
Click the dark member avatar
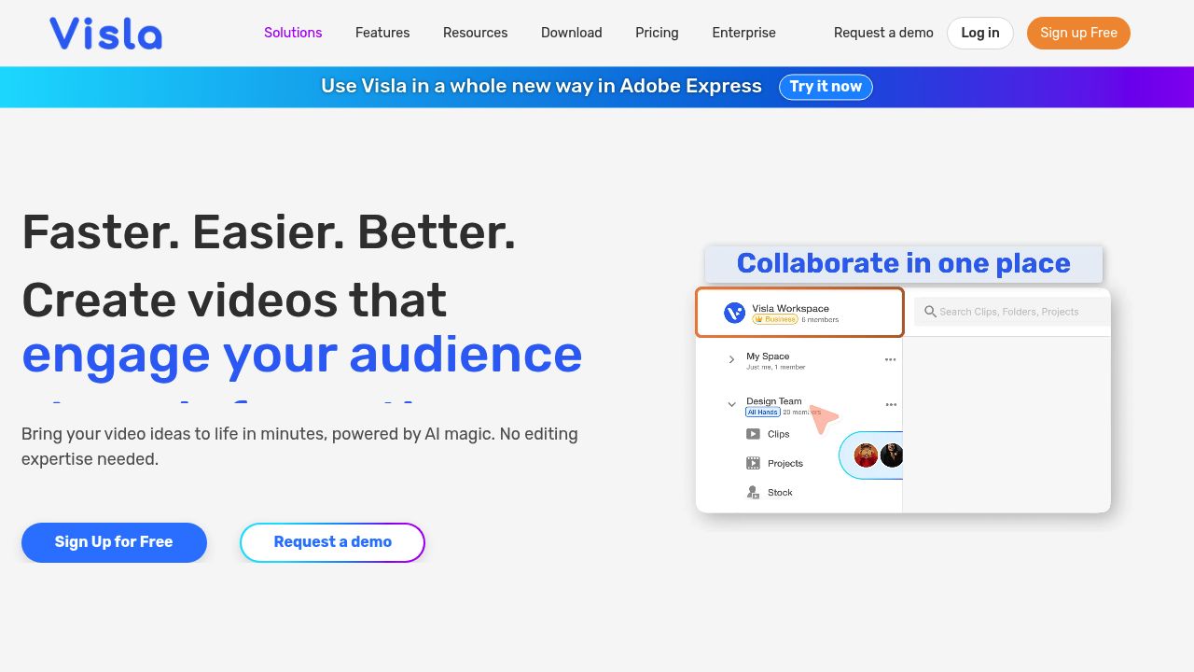[x=892, y=455]
